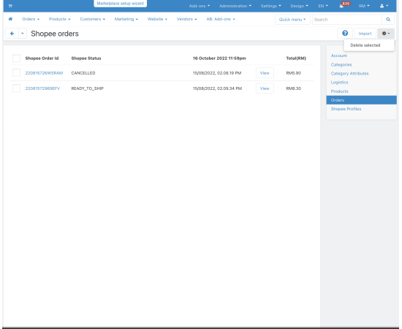Screen dimensions: 402x329
Task: Click the Total(RM) column header
Action: tap(296, 58)
